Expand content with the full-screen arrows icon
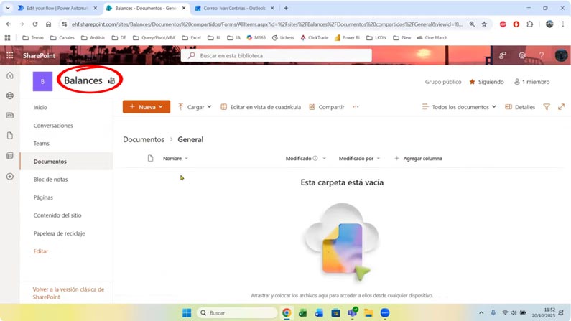The image size is (571, 321). point(561,106)
